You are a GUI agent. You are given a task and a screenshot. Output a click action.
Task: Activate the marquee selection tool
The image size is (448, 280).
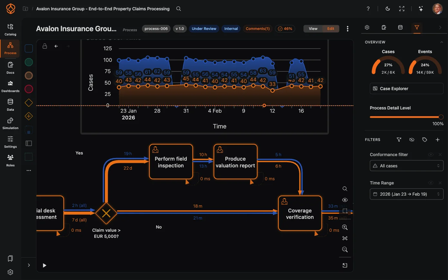click(x=345, y=211)
